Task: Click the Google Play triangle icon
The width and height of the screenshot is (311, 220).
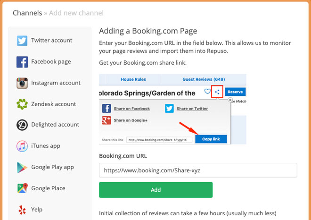Action: pos(22,167)
